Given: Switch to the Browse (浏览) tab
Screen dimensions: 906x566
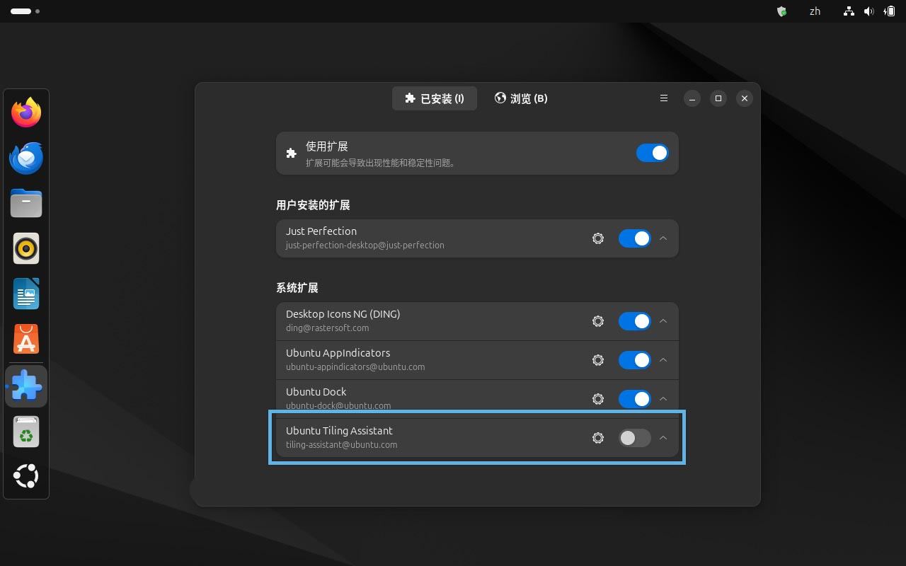Looking at the screenshot, I should [521, 98].
